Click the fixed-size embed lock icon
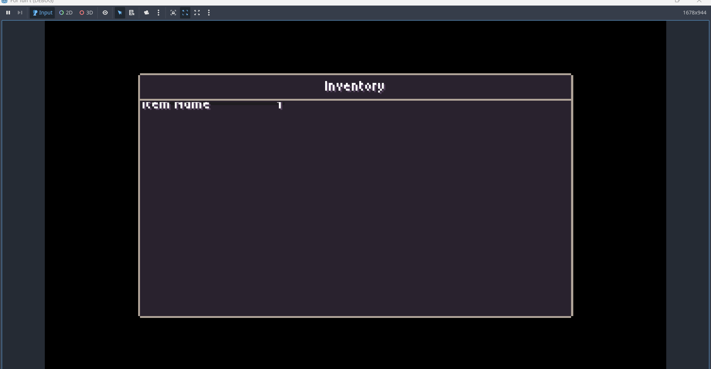The image size is (711, 369). pyautogui.click(x=173, y=13)
